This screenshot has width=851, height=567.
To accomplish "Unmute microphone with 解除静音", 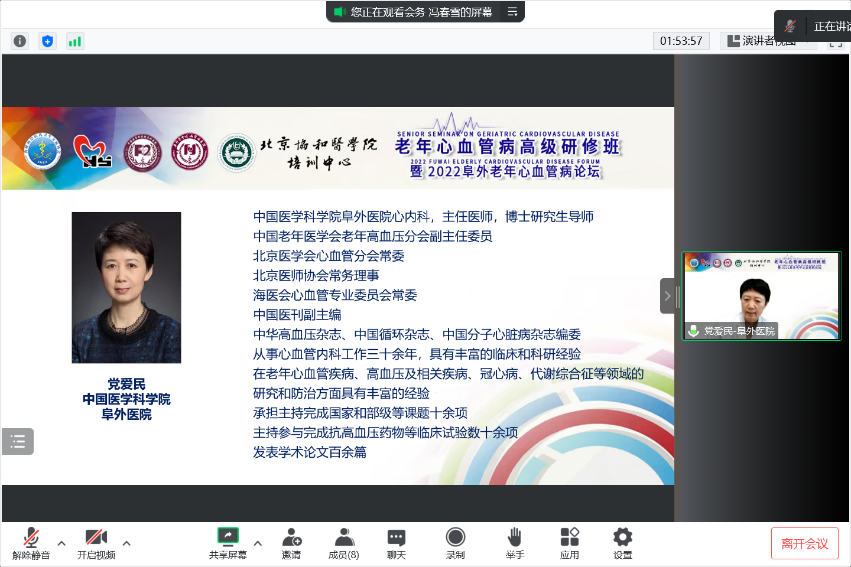I will pos(31,543).
